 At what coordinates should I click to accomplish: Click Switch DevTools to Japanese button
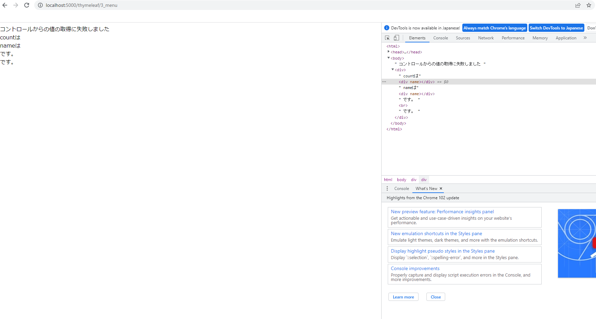pos(556,28)
